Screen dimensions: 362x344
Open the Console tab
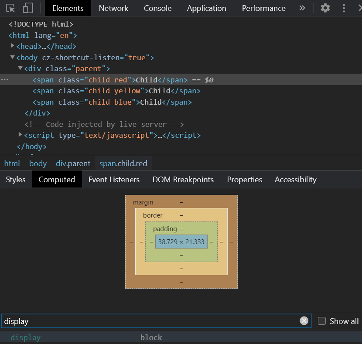click(158, 8)
